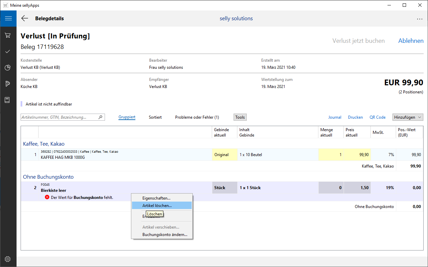The image size is (428, 267).
Task: Collapse the Kaffee, Tee, Kakao group
Action: coord(44,144)
